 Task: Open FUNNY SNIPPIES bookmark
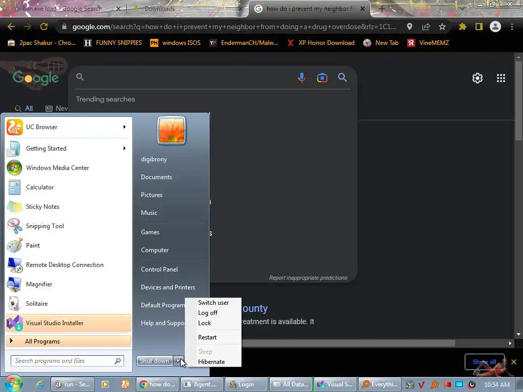pos(113,43)
